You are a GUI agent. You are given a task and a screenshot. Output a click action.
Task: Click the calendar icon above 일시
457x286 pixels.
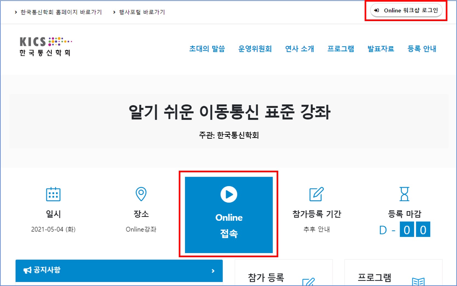(53, 194)
